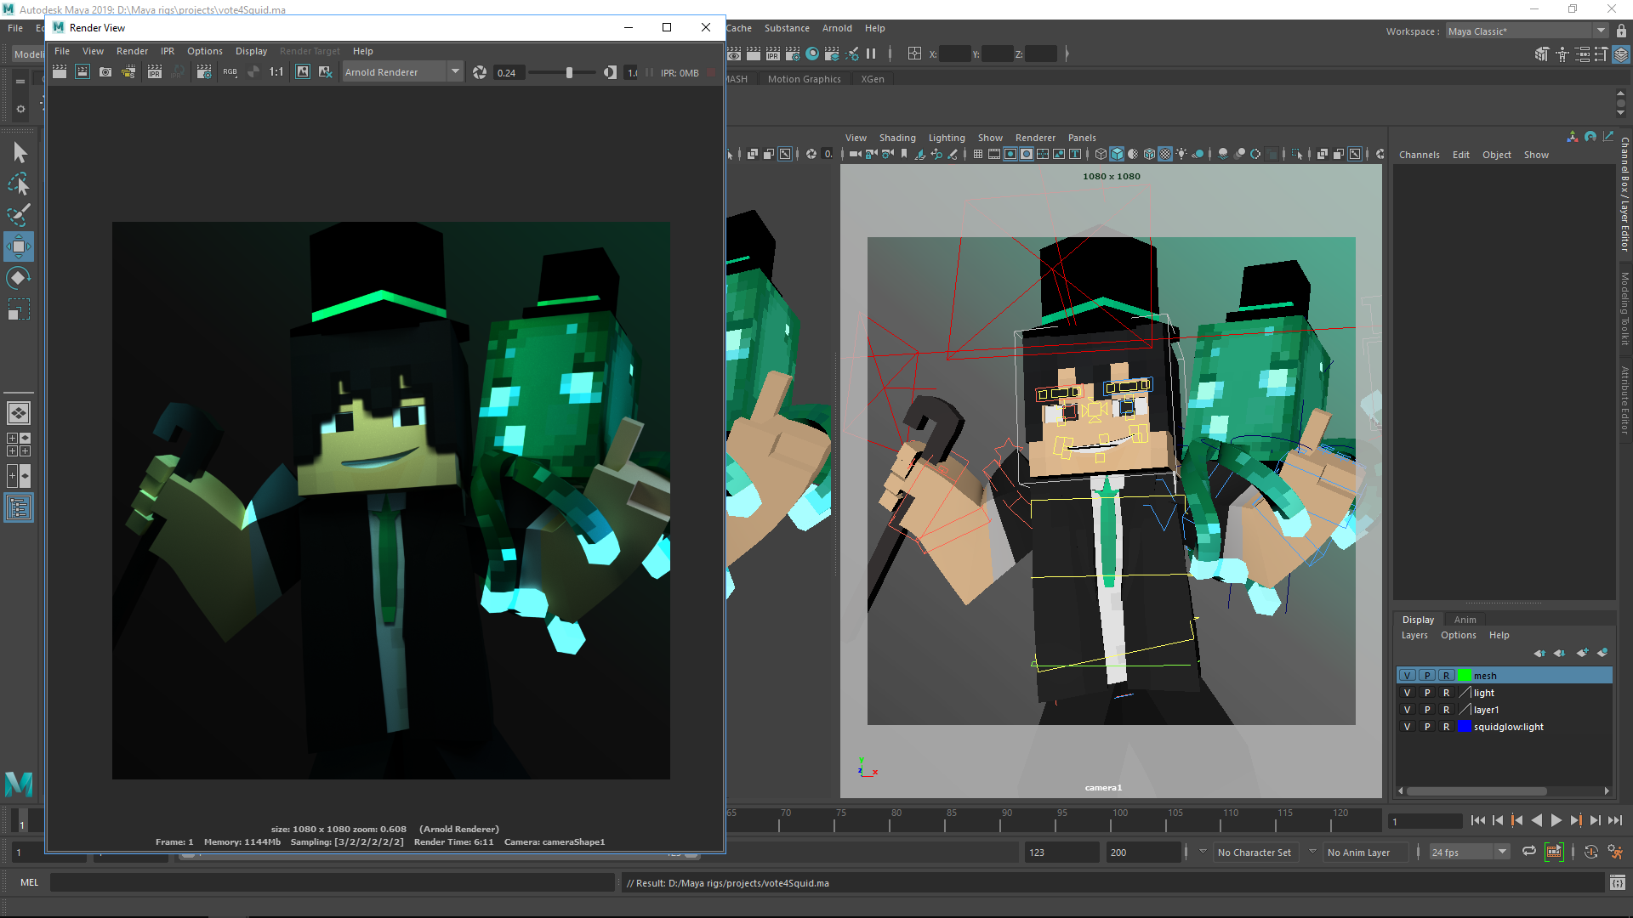Select the Rotate tool in the toolbox
This screenshot has height=918, width=1633.
[x=19, y=278]
